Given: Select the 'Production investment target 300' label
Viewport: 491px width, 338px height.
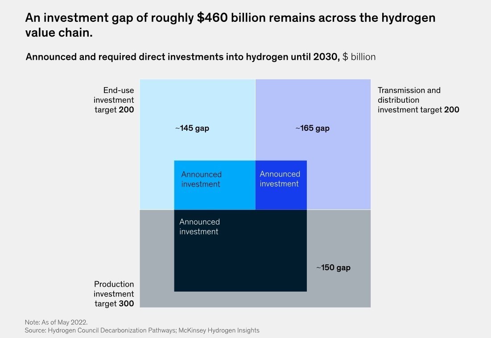Looking at the screenshot, I should [114, 294].
